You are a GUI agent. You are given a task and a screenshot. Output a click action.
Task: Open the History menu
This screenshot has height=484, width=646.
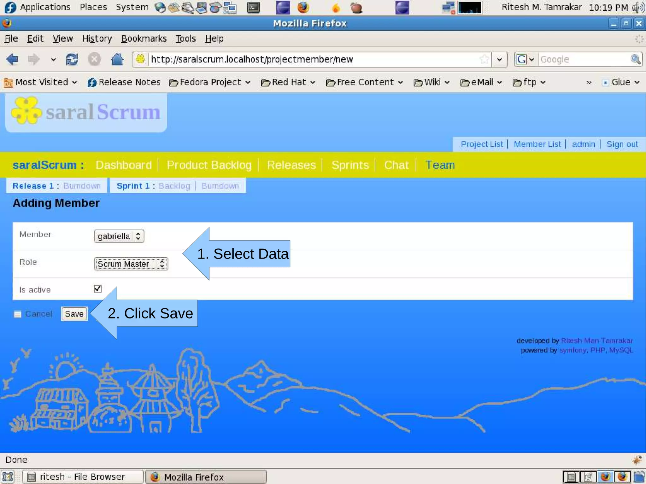[97, 38]
